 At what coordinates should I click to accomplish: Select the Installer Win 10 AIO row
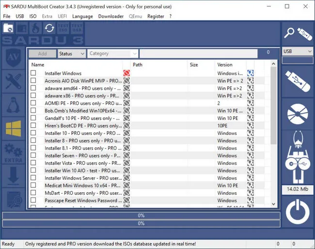pyautogui.click(x=82, y=170)
